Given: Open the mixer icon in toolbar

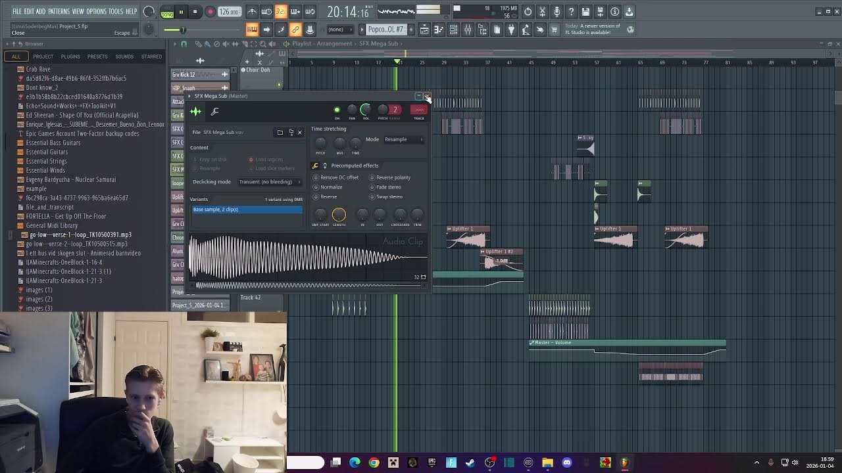Looking at the screenshot, I should 468,30.
